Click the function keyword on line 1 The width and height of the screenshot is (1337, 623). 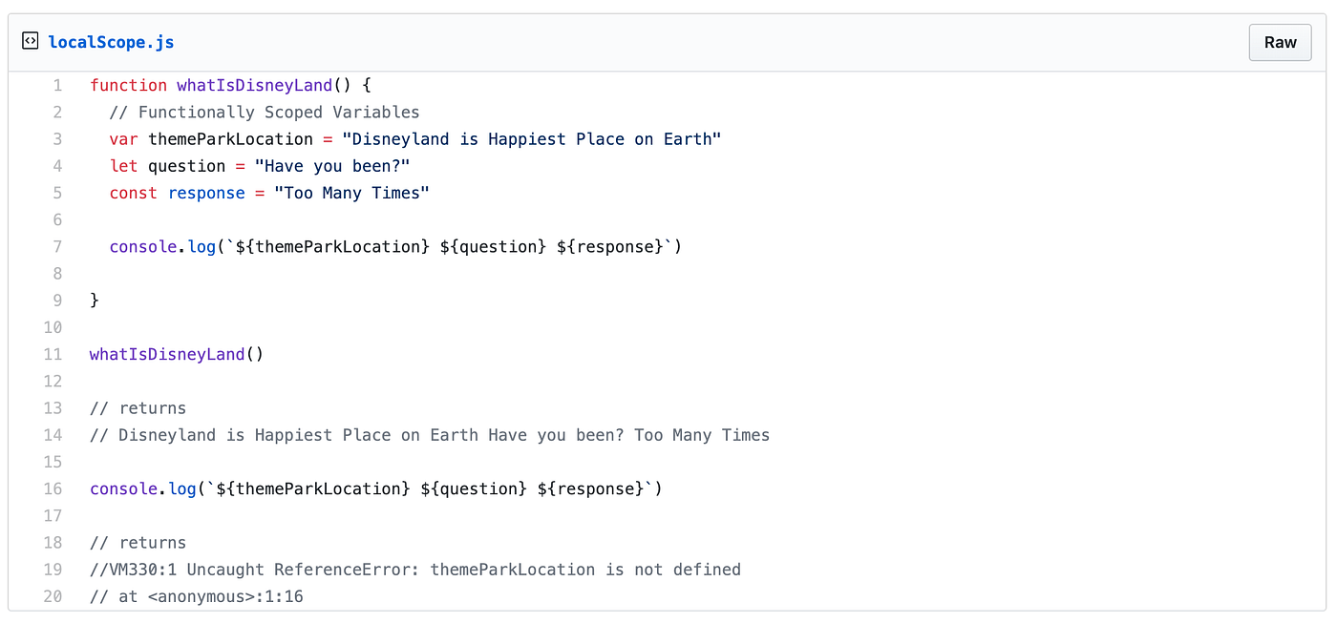point(129,85)
